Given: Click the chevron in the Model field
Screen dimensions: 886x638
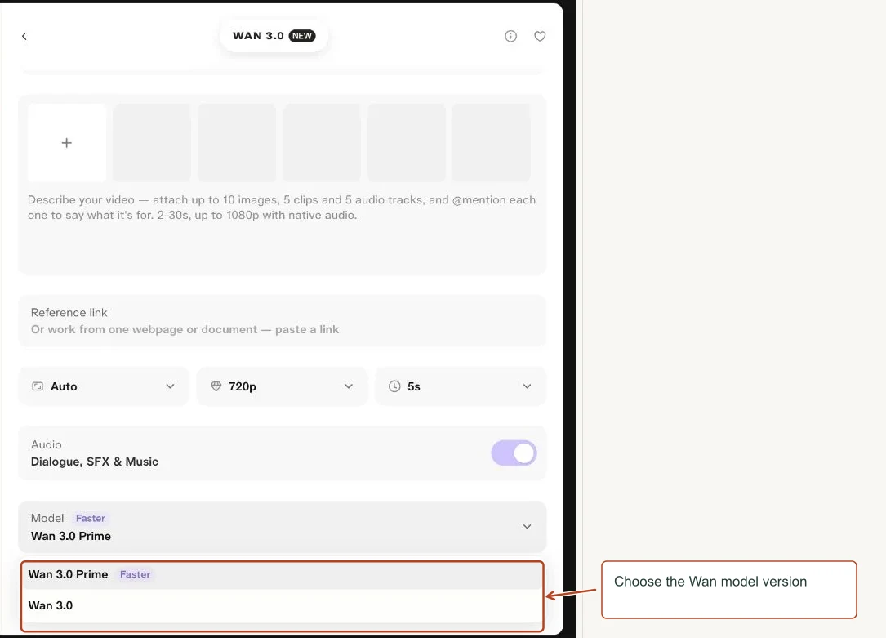Looking at the screenshot, I should click(x=528, y=527).
